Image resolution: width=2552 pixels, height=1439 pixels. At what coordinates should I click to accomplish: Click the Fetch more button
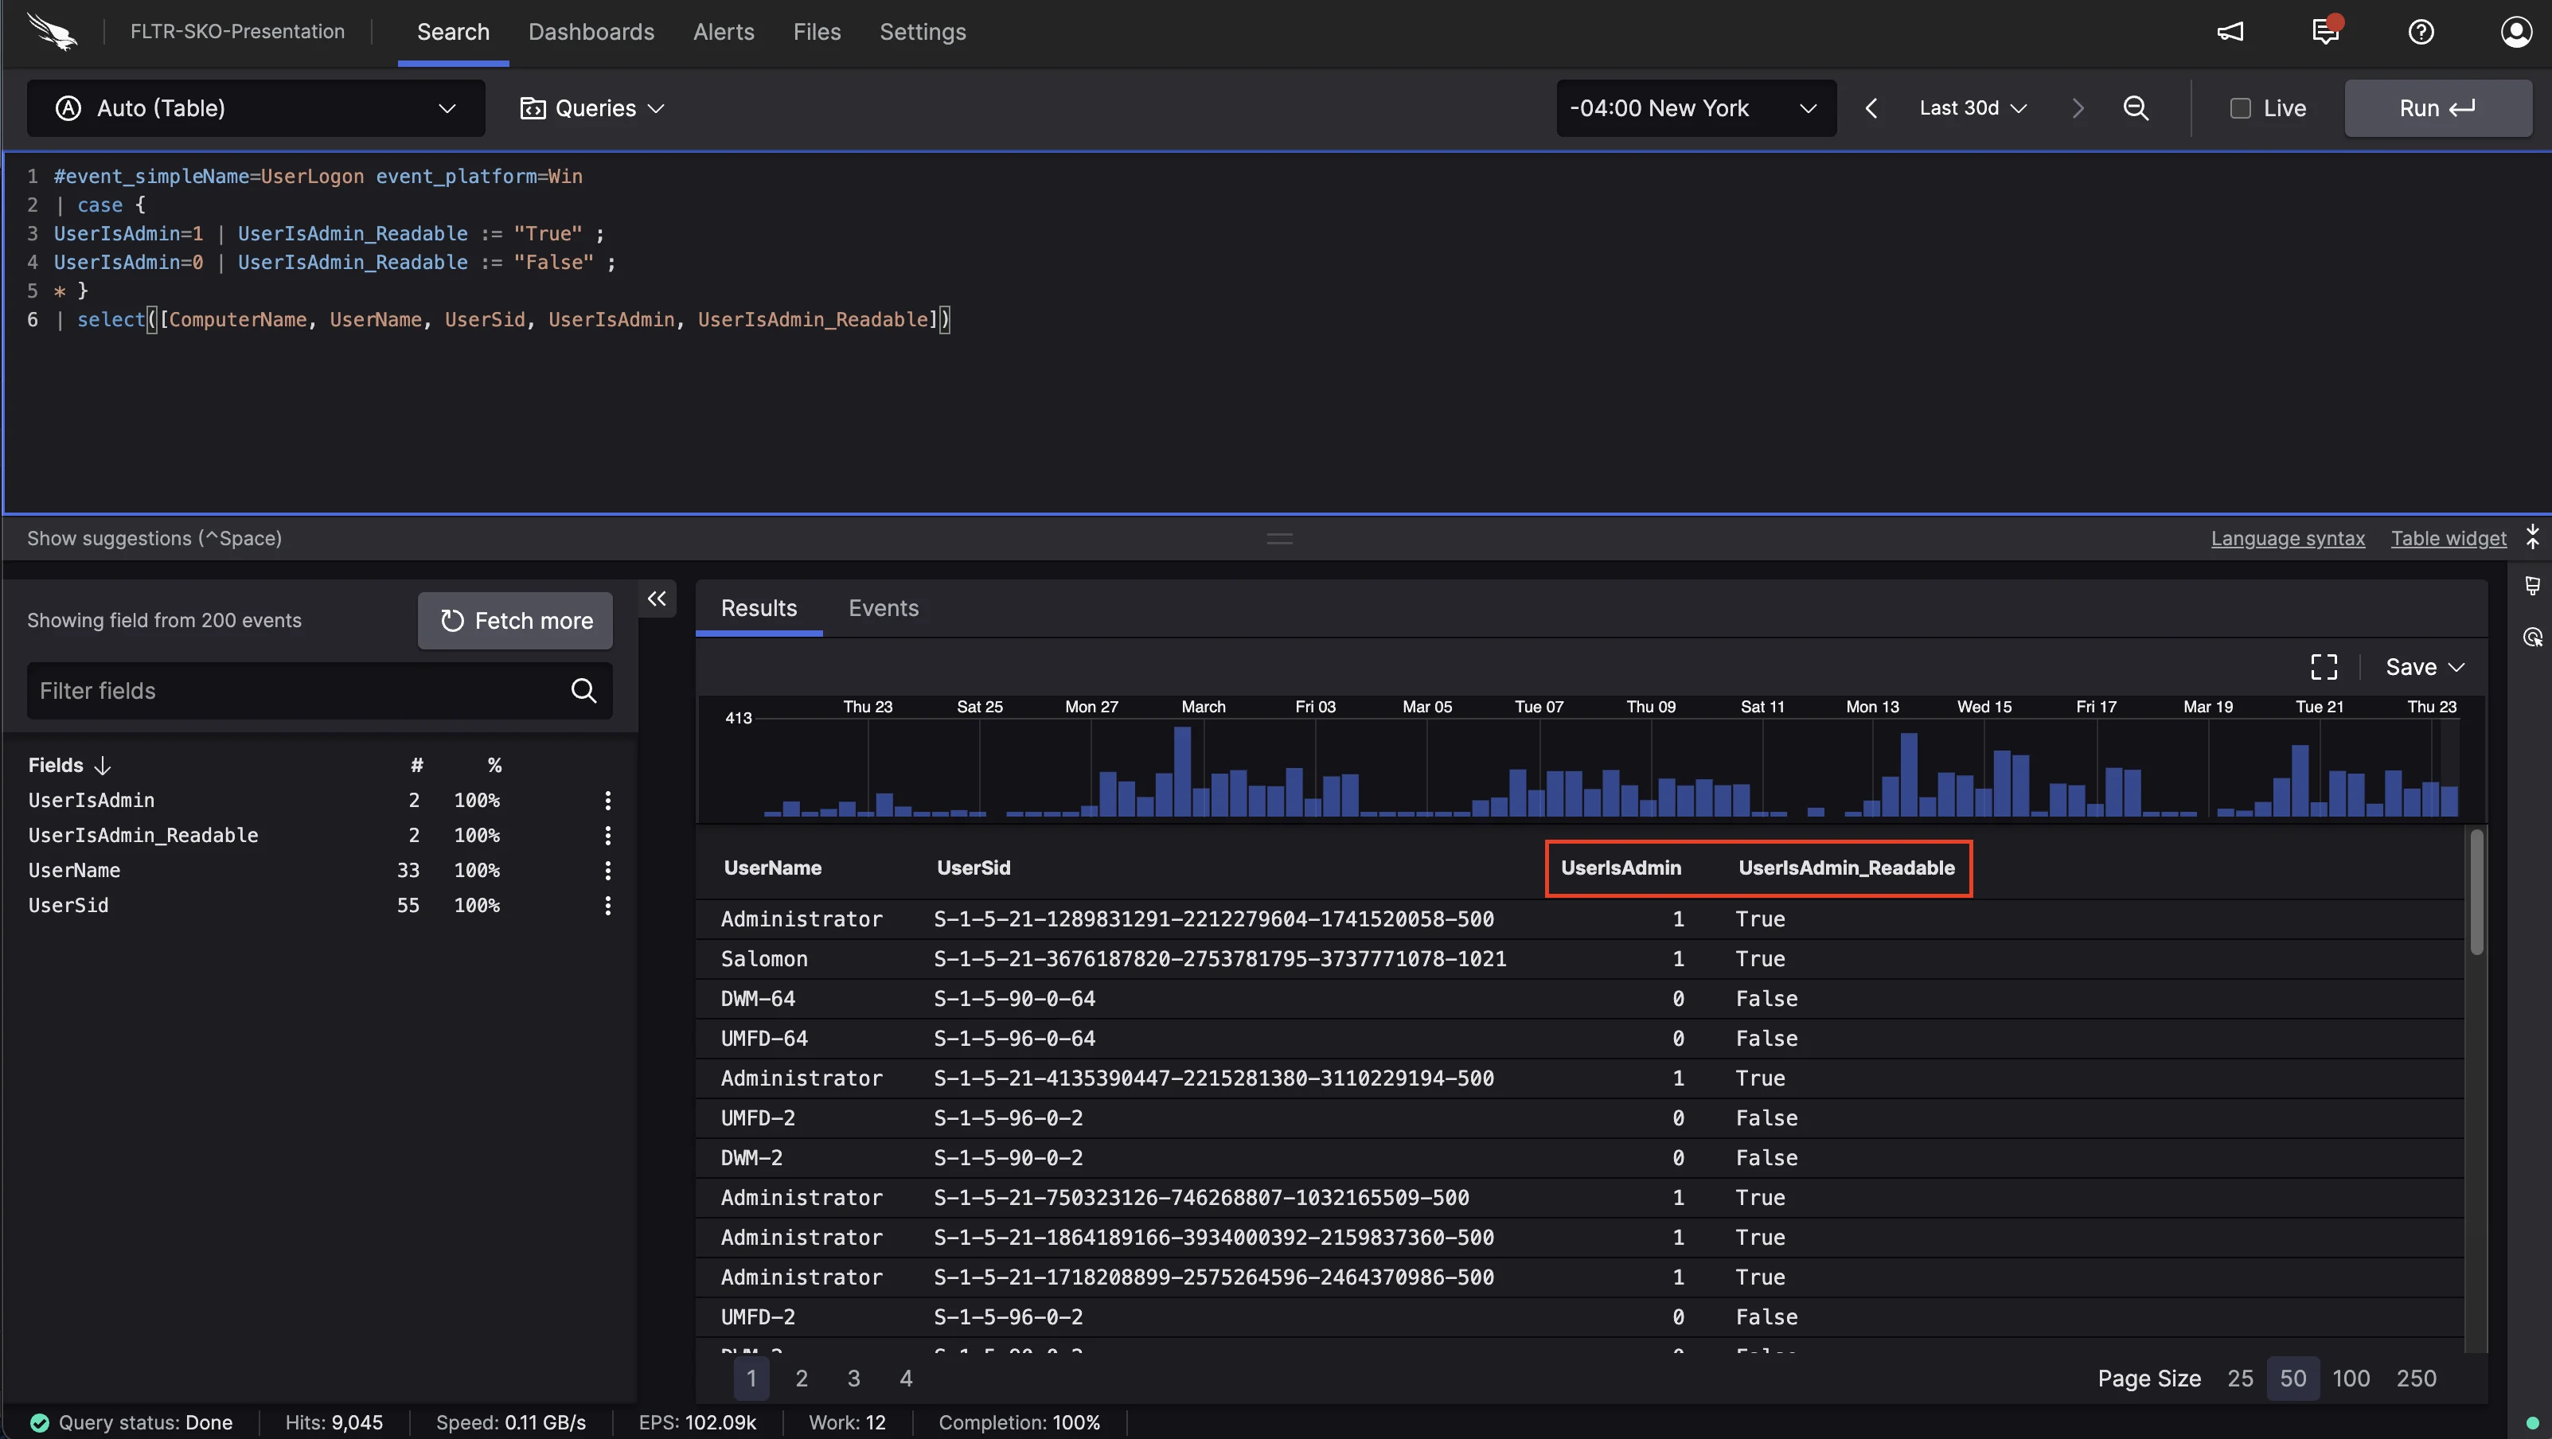[x=514, y=620]
